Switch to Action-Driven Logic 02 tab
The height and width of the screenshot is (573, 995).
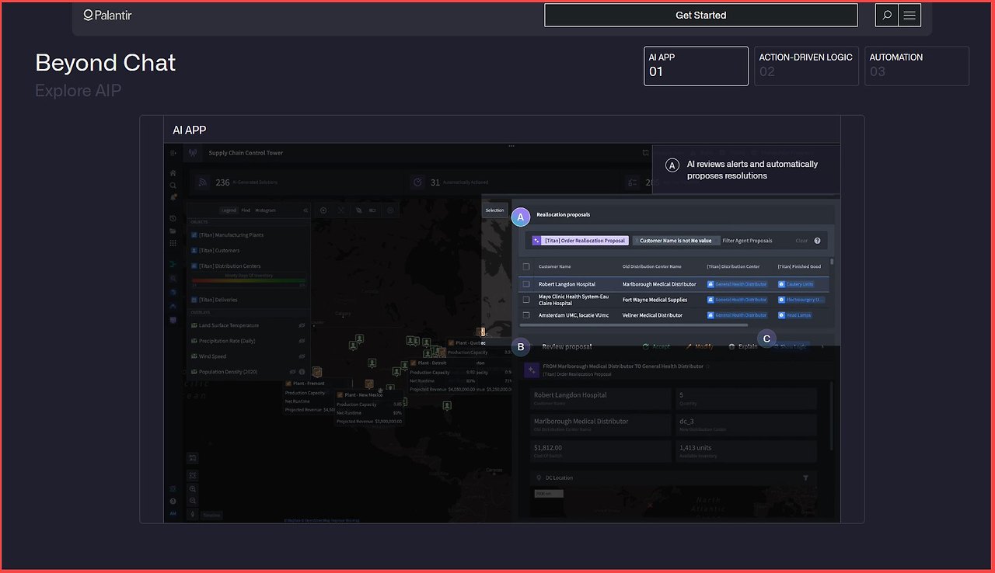[806, 66]
